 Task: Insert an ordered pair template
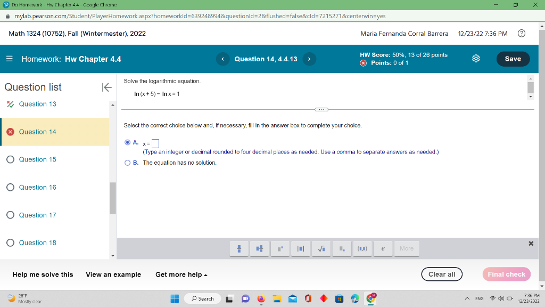click(362, 248)
